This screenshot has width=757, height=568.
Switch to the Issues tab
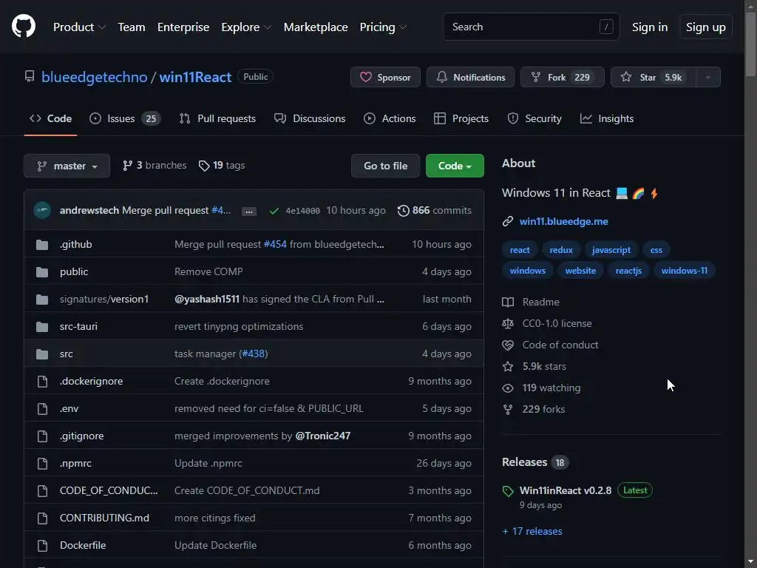[x=125, y=118]
